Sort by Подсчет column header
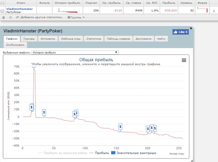Image resolution: width=218 pixels, height=162 pixels. (91, 3)
